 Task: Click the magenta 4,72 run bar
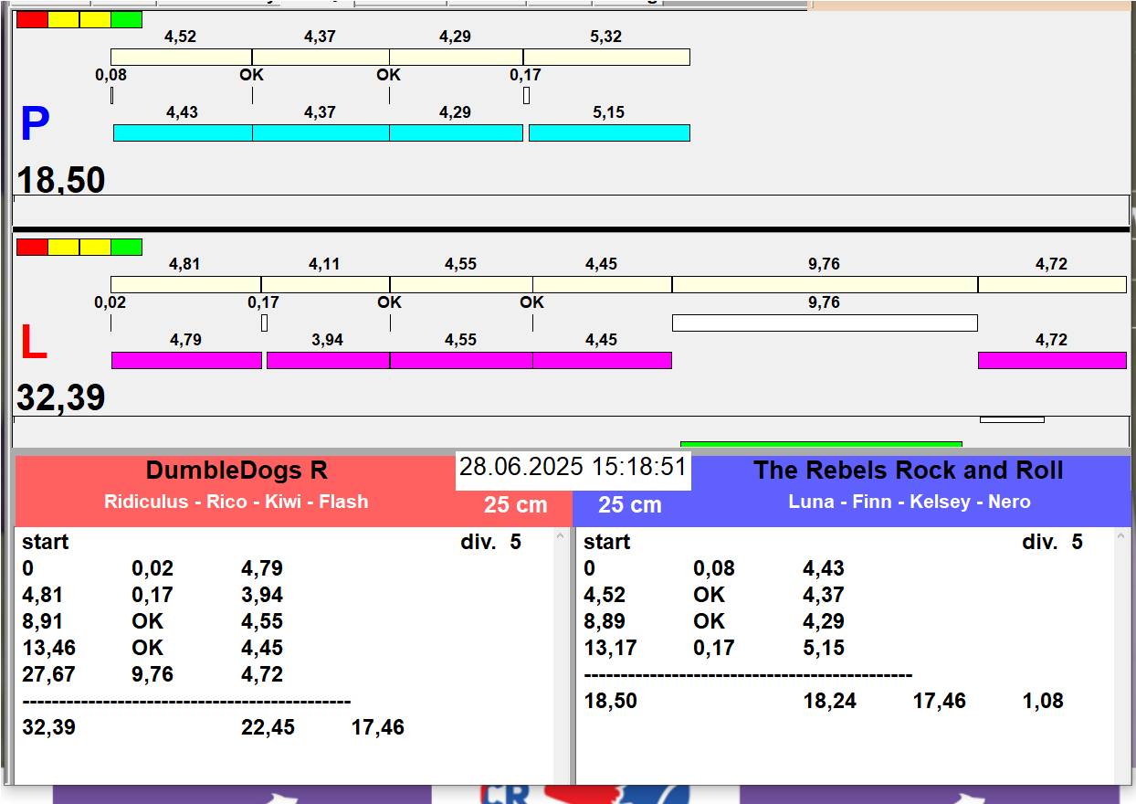pos(1052,361)
